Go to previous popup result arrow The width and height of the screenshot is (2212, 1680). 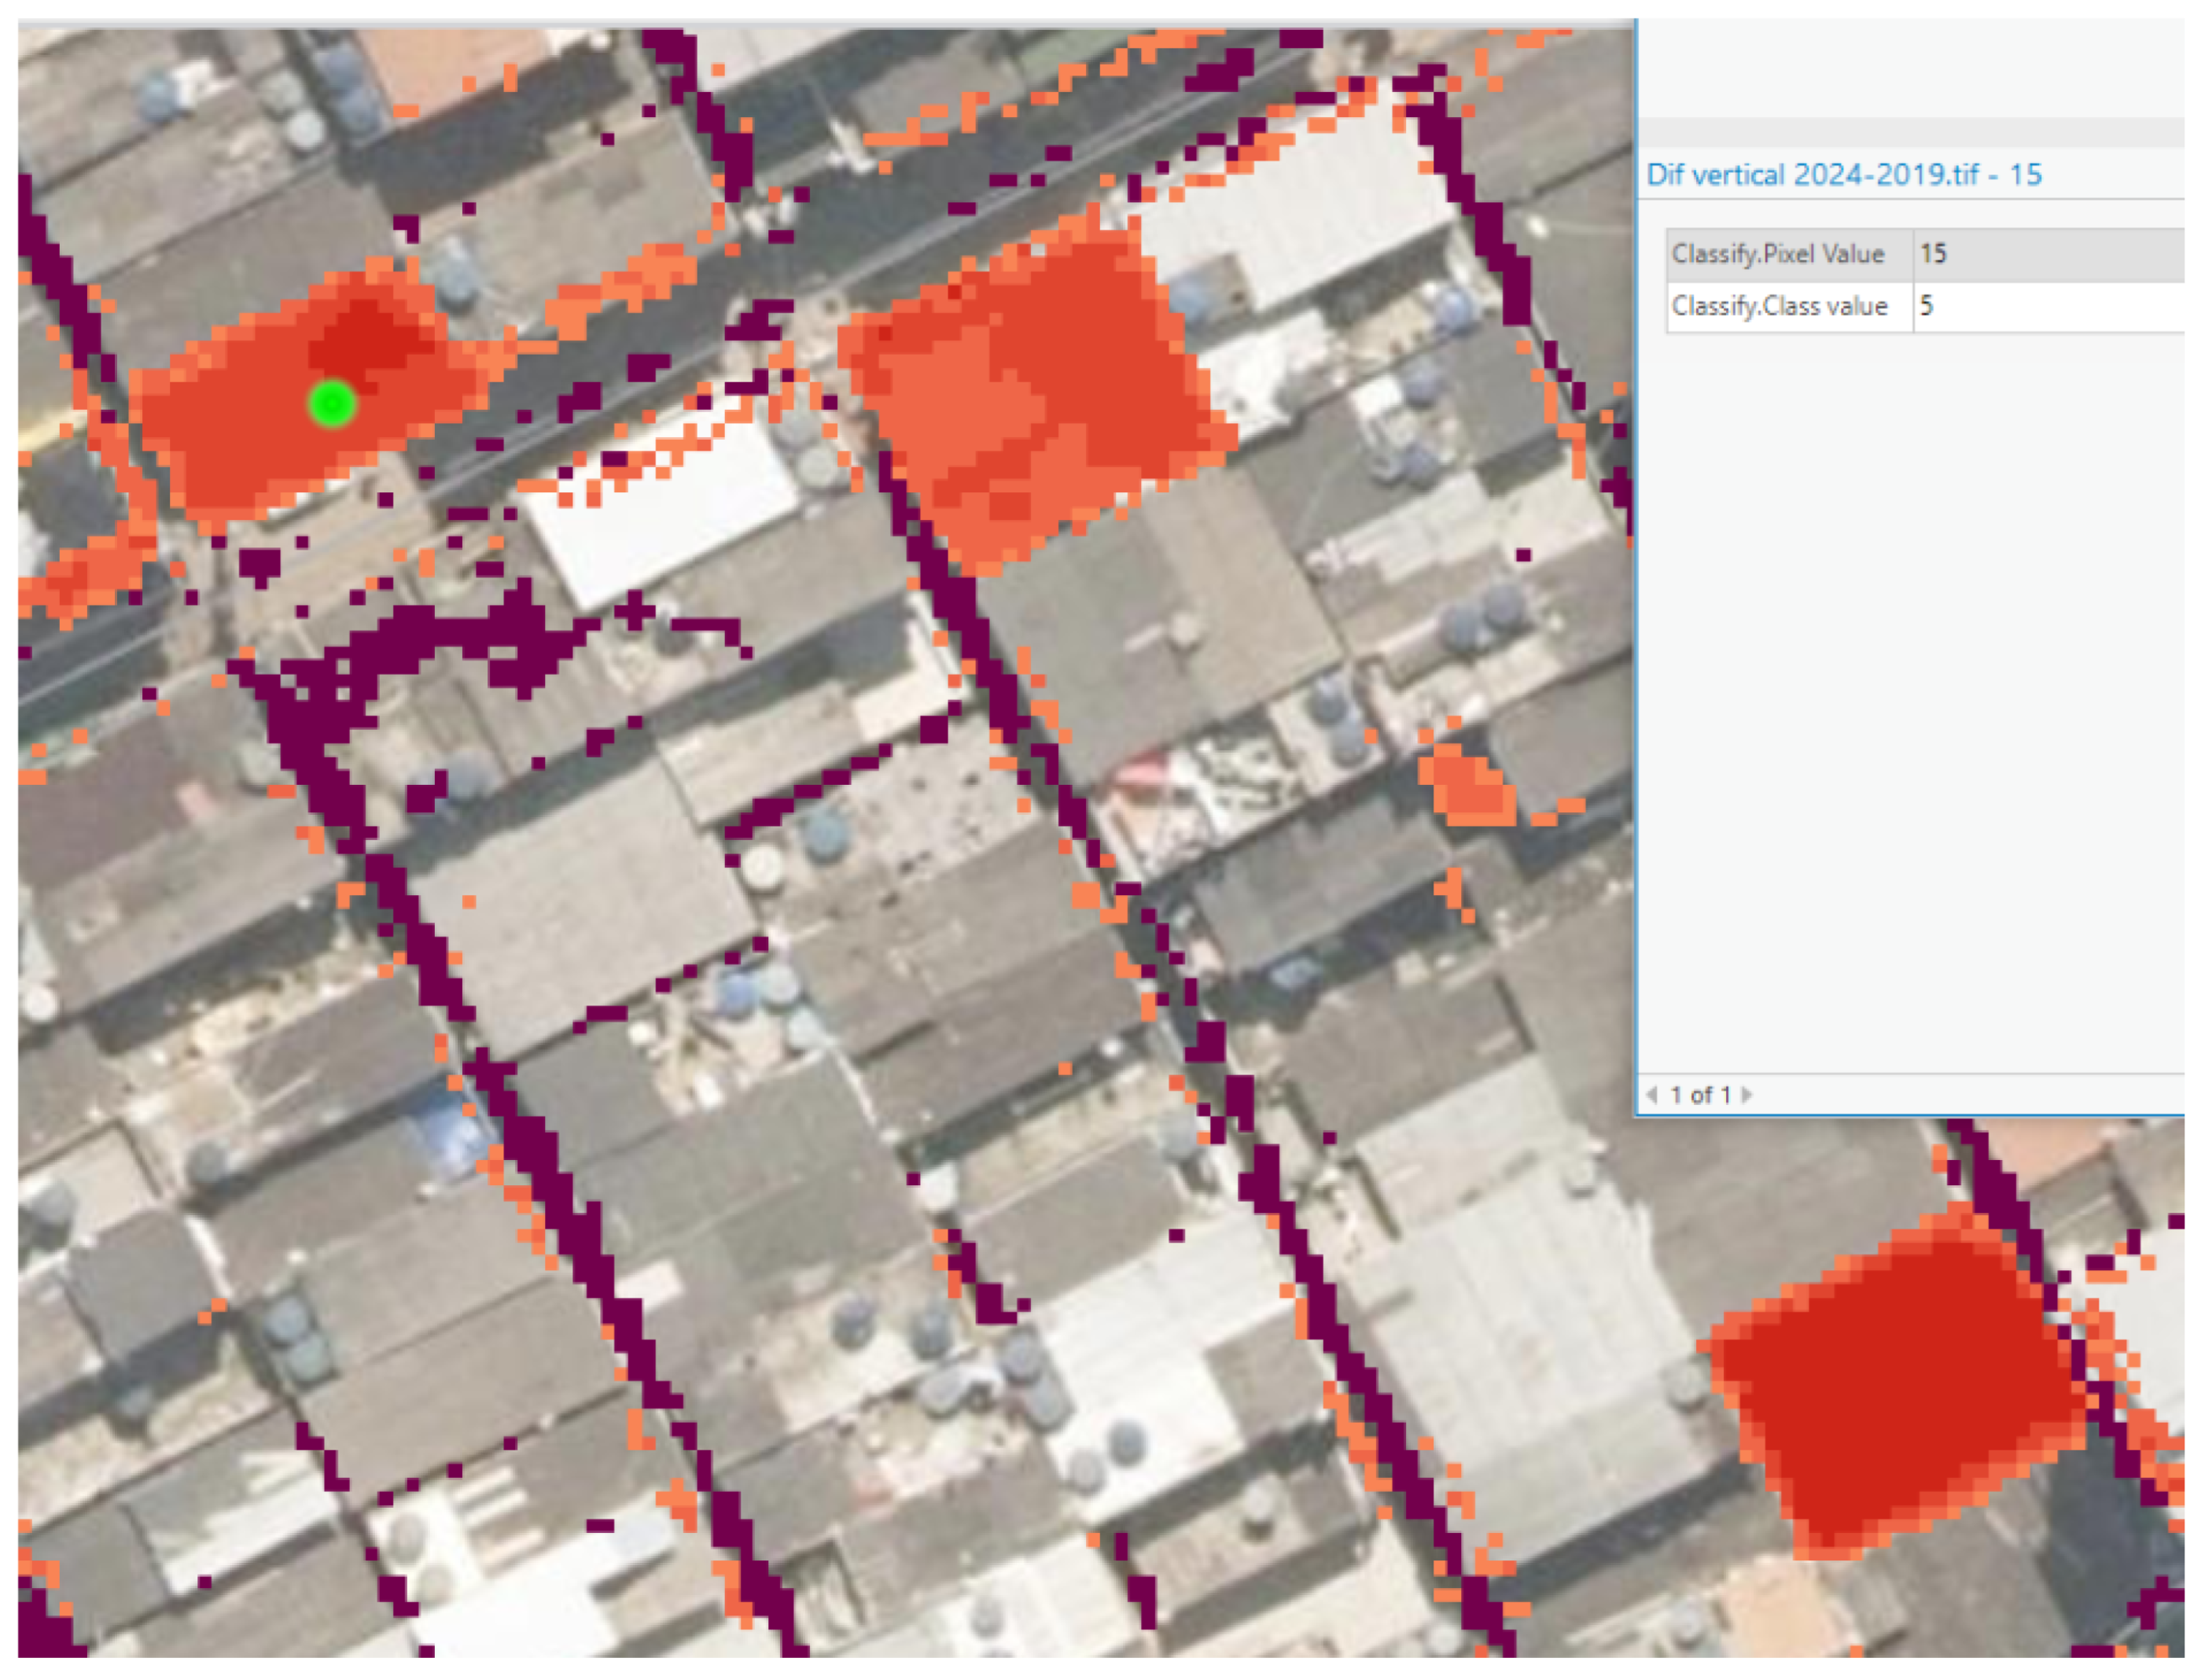point(1652,1094)
